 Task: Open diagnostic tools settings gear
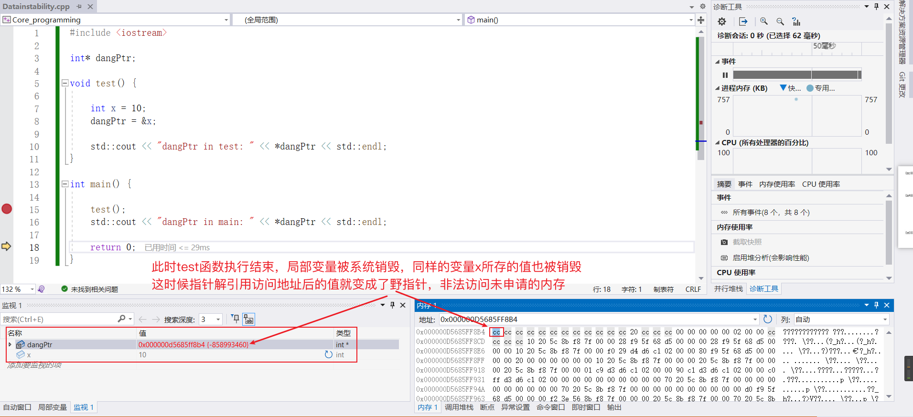point(722,21)
